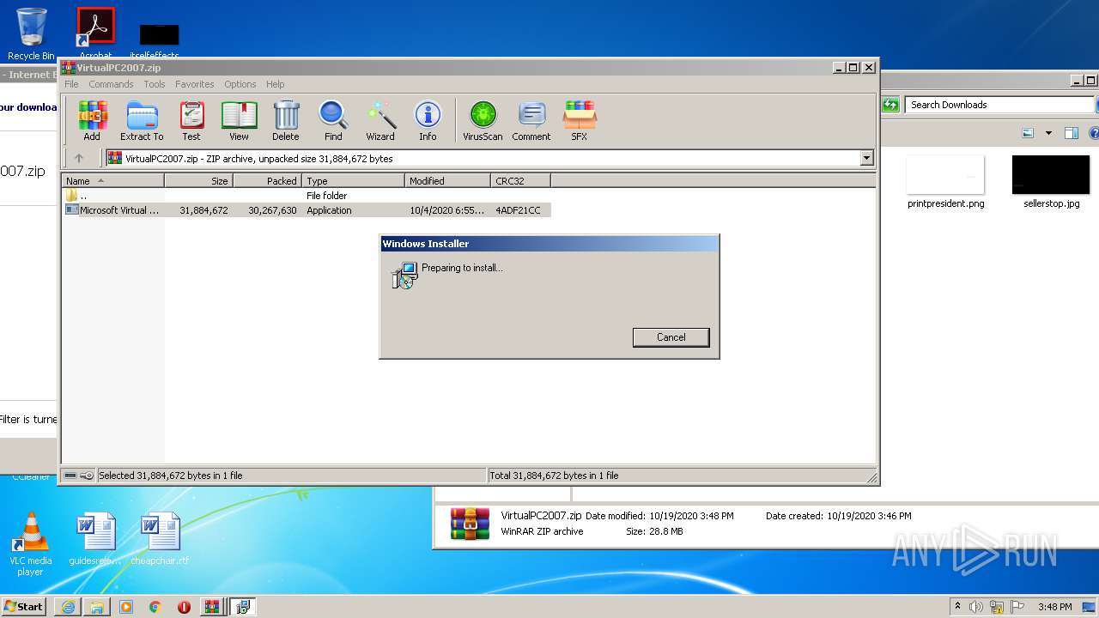The height and width of the screenshot is (618, 1099).
Task: Cancel the Windows Installer dialog
Action: tap(671, 337)
